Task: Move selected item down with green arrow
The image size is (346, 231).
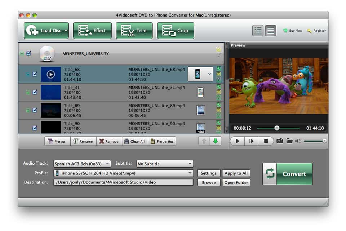Action: pyautogui.click(x=216, y=141)
